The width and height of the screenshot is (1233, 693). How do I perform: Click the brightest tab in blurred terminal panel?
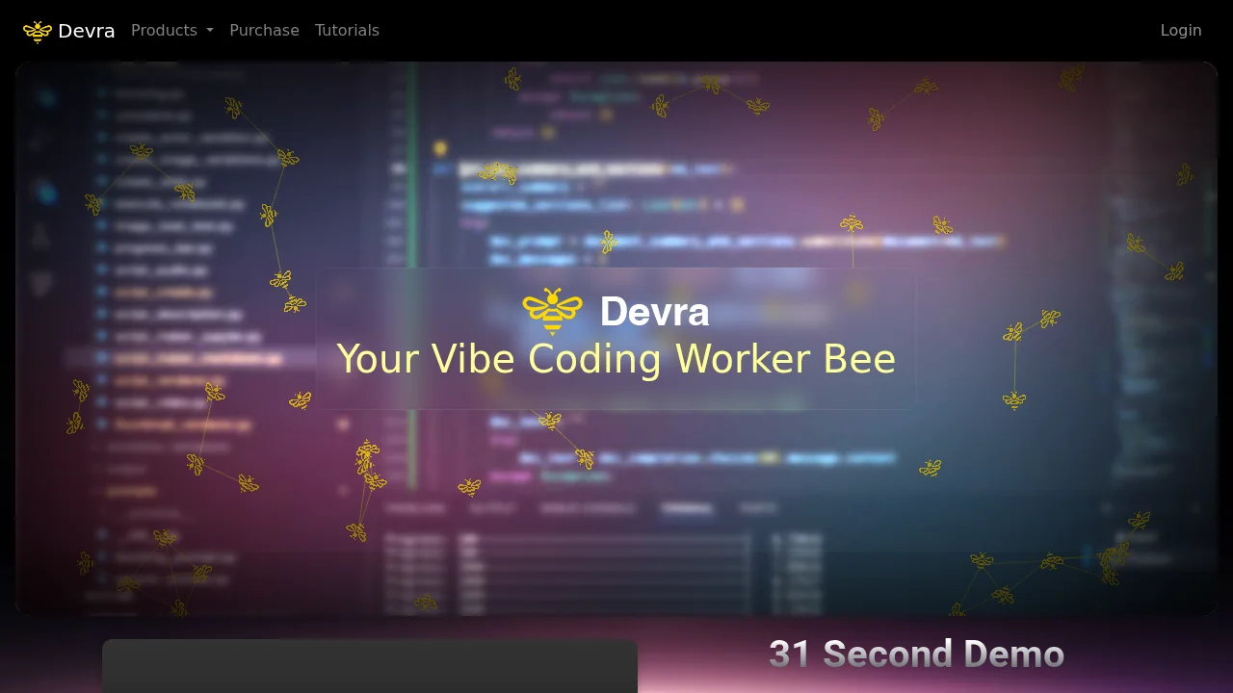pos(686,508)
